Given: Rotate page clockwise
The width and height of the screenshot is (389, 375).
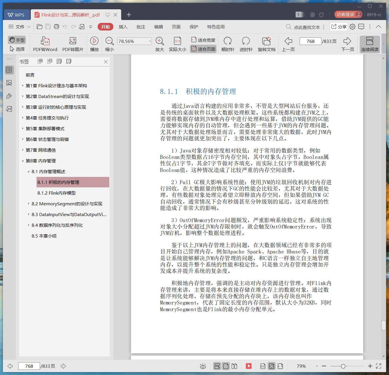Looking at the screenshot, I should 228,44.
